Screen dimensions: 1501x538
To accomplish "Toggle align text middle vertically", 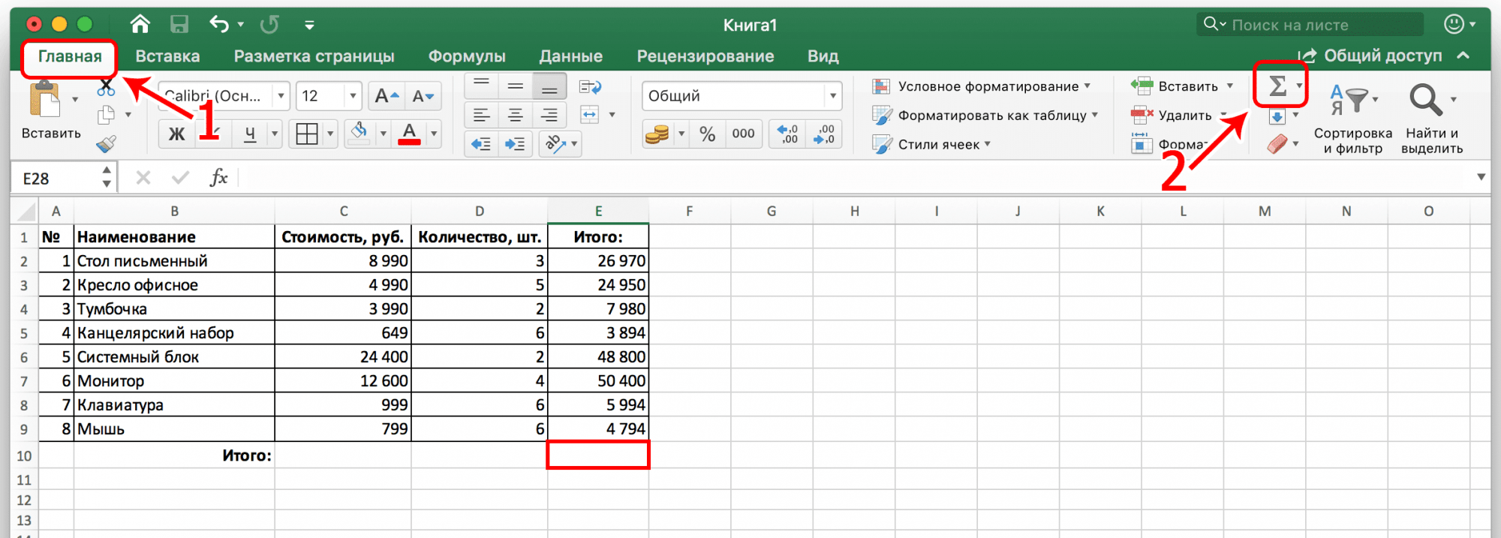I will click(x=515, y=86).
